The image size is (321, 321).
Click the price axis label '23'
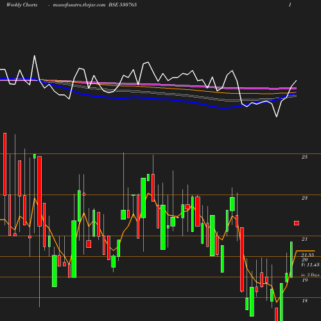point(304,198)
